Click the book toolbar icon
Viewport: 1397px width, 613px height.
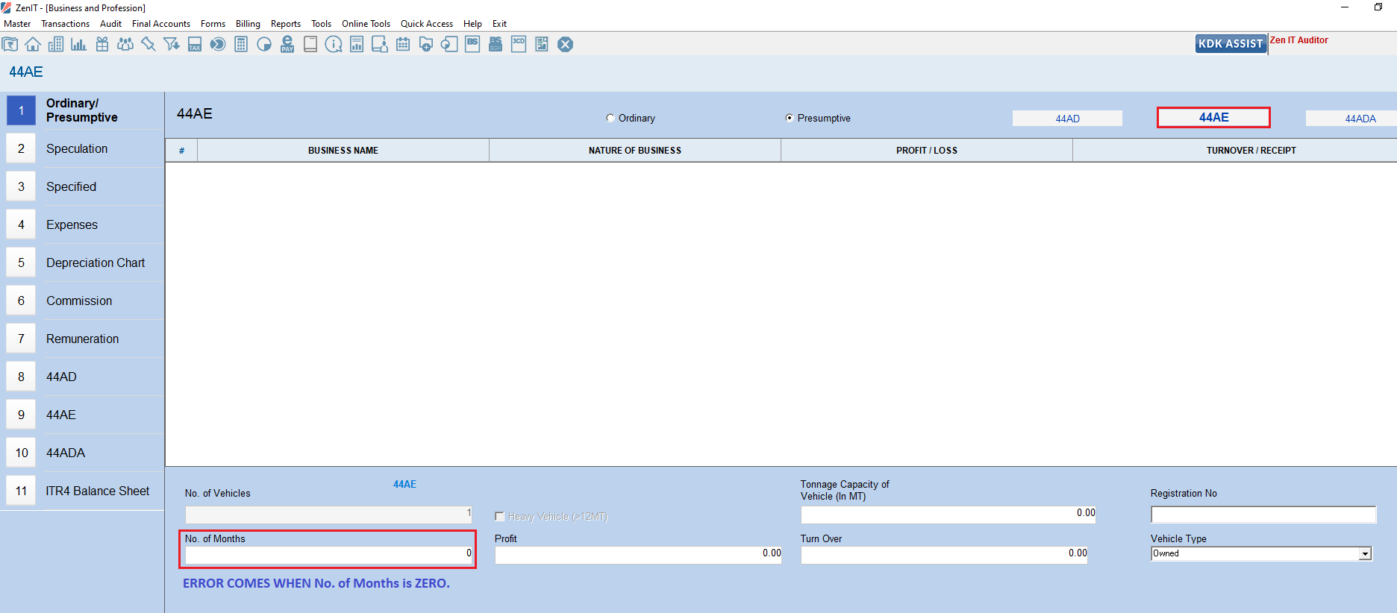click(x=310, y=45)
